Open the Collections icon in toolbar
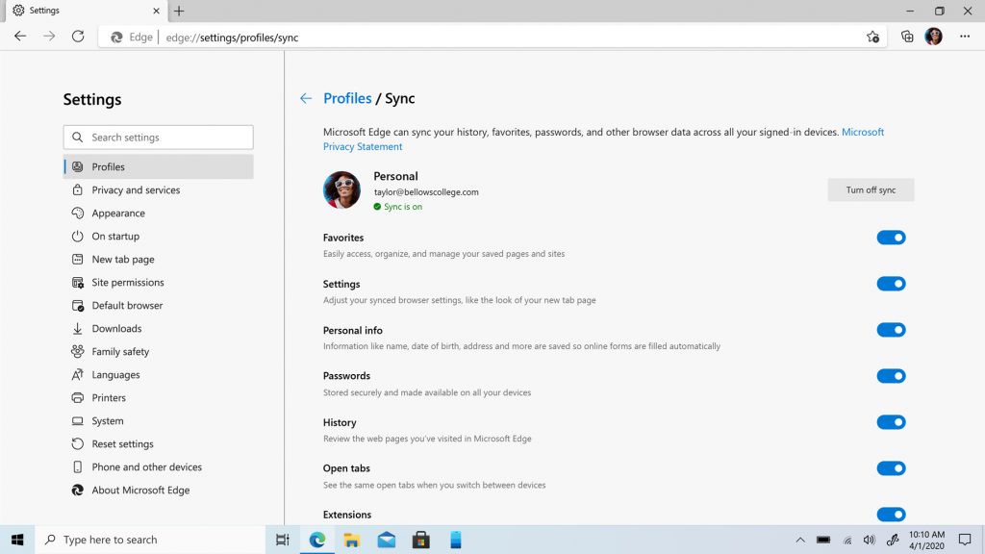The image size is (985, 554). [907, 37]
